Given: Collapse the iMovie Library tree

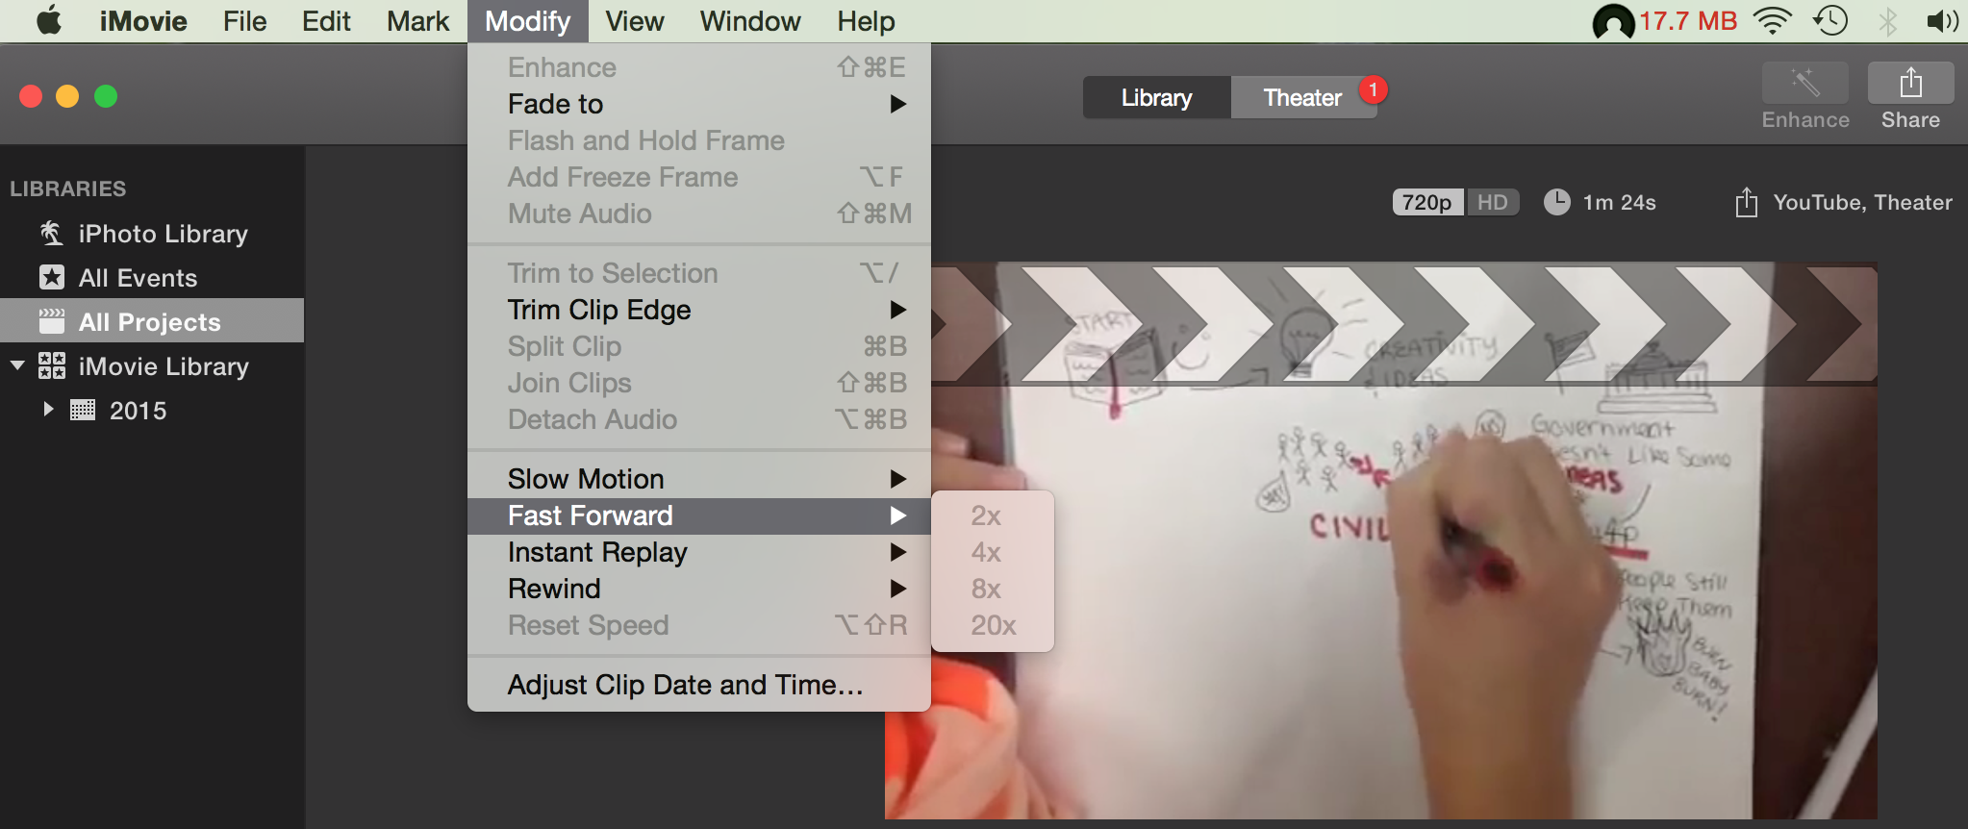Looking at the screenshot, I should [x=17, y=365].
